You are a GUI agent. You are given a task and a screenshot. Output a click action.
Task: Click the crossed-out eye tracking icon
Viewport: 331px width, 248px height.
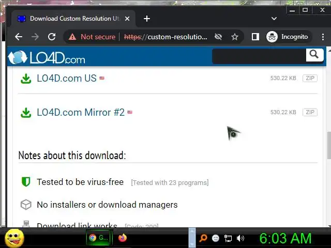tap(218, 37)
